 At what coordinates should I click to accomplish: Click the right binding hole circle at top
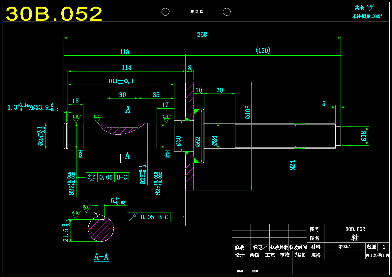(x=226, y=12)
